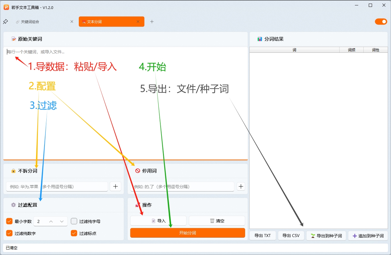Start segmentation with the 开始分词 button

(x=187, y=233)
